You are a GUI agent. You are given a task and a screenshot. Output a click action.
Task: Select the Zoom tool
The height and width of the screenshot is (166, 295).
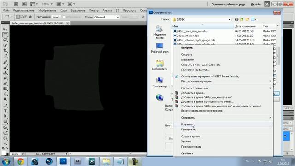tap(5, 143)
